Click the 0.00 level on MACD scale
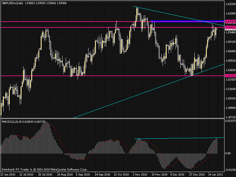This screenshot has width=236, height=177. pyautogui.click(x=228, y=153)
